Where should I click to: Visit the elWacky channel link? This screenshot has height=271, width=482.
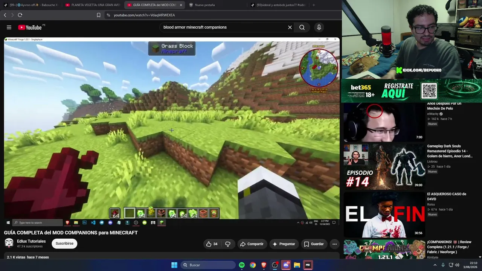pyautogui.click(x=433, y=114)
